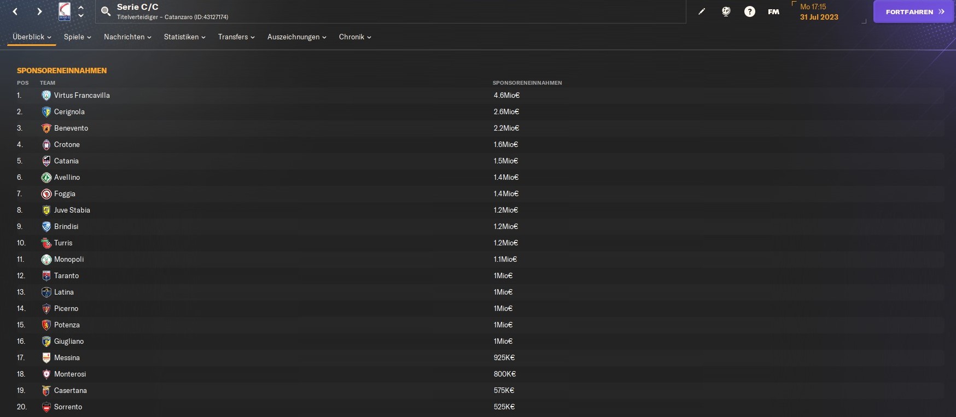The width and height of the screenshot is (956, 417).
Task: Click the Benevento club badge
Action: point(46,128)
